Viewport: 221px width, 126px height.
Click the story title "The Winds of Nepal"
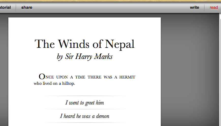[85, 44]
